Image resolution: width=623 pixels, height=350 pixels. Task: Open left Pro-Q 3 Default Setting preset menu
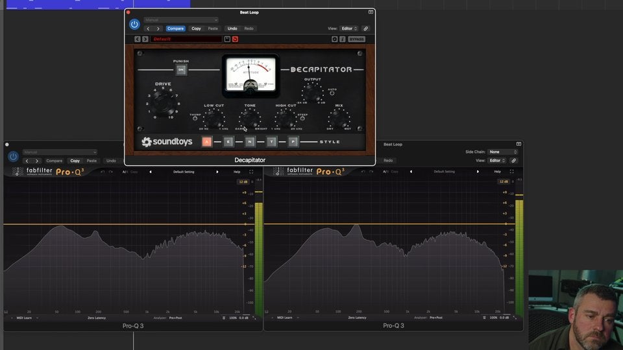pyautogui.click(x=184, y=172)
